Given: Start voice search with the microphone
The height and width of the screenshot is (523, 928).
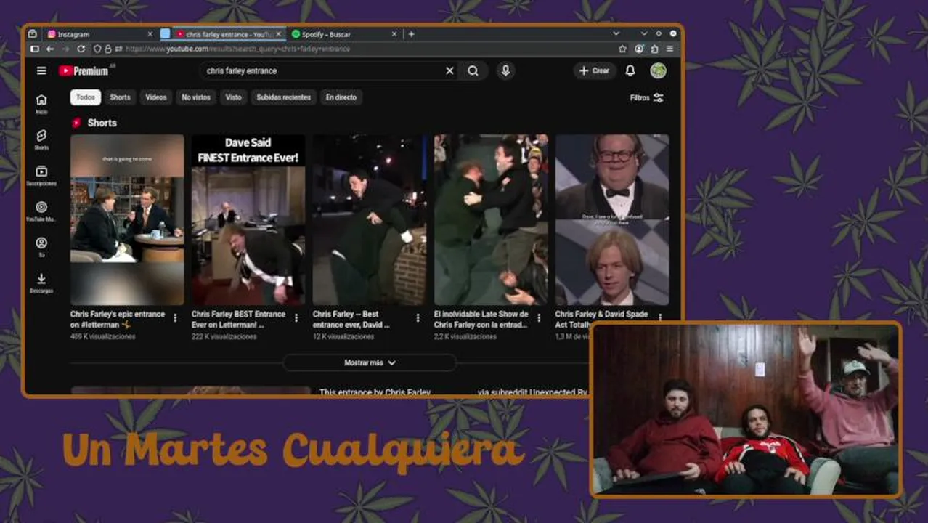Looking at the screenshot, I should [506, 70].
